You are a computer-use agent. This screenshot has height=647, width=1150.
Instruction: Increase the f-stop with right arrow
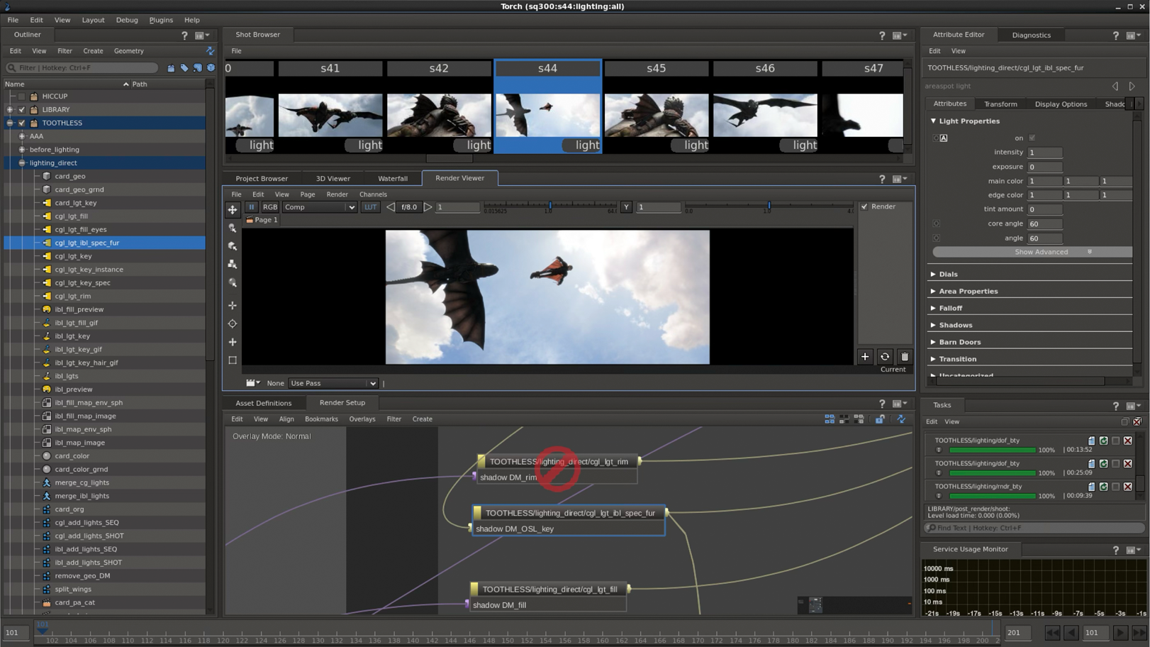click(428, 207)
